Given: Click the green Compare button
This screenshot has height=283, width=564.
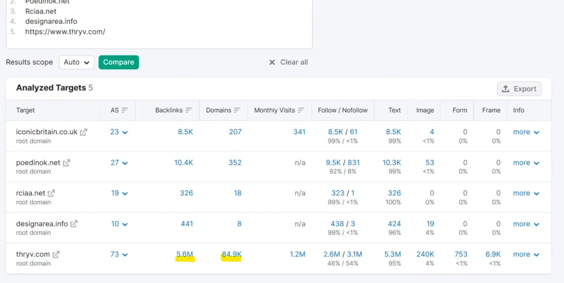Looking at the screenshot, I should coord(119,62).
